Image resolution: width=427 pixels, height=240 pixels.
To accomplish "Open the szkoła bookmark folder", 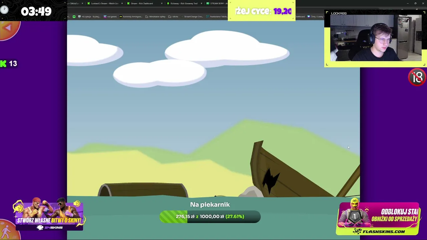I will pos(173,17).
